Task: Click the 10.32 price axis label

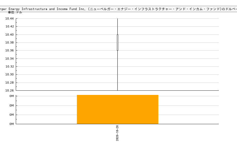Action: [9, 66]
